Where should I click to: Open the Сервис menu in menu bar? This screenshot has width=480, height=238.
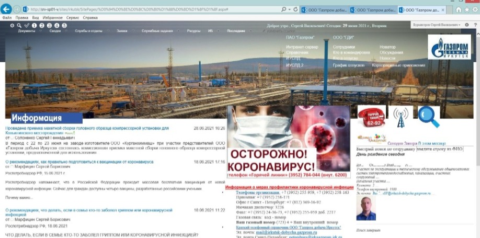pyautogui.click(x=71, y=17)
